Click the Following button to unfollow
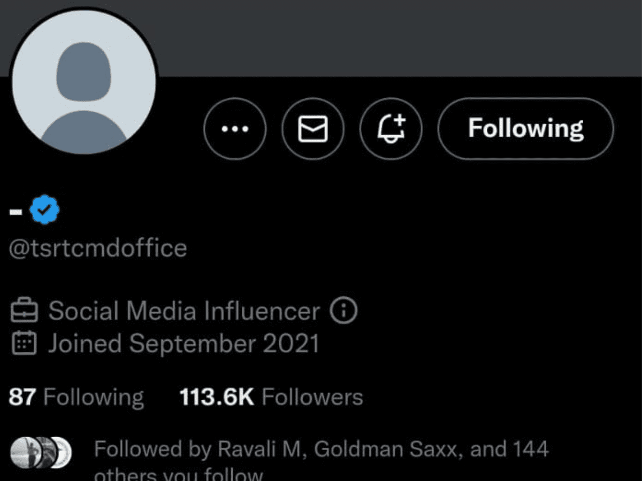This screenshot has height=481, width=642. (x=525, y=128)
